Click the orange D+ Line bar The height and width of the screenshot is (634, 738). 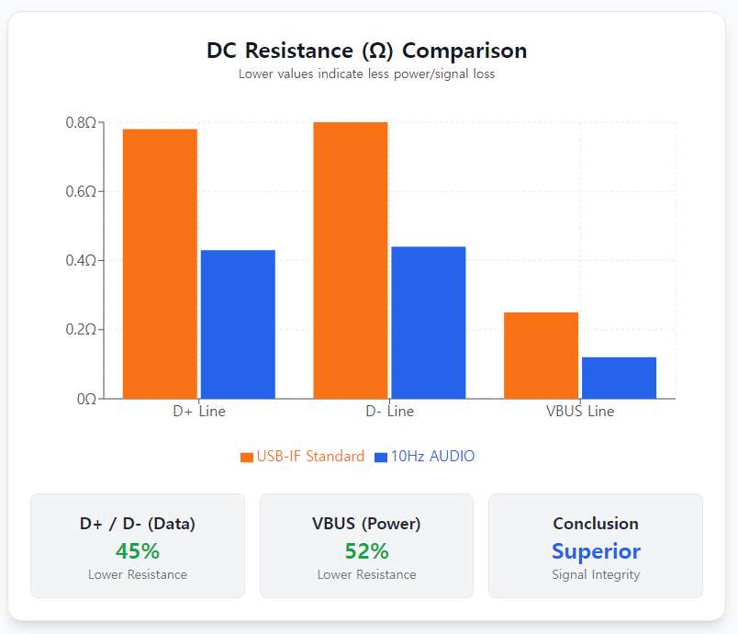tap(160, 264)
